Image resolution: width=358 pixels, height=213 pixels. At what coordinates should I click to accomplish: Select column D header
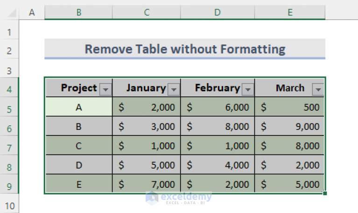[218, 12]
